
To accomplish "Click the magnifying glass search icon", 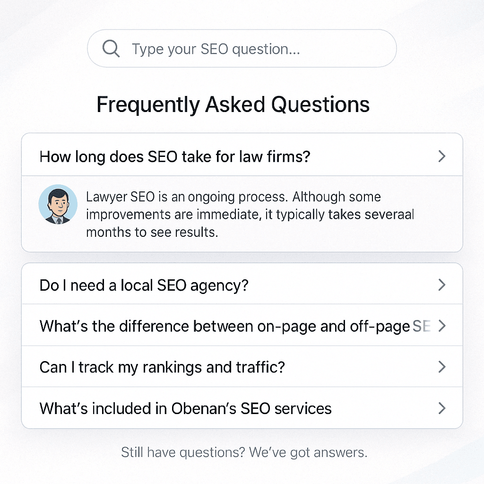I will 111,49.
